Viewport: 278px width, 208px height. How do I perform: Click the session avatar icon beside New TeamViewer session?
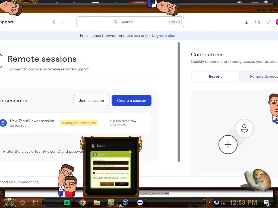pos(3,123)
